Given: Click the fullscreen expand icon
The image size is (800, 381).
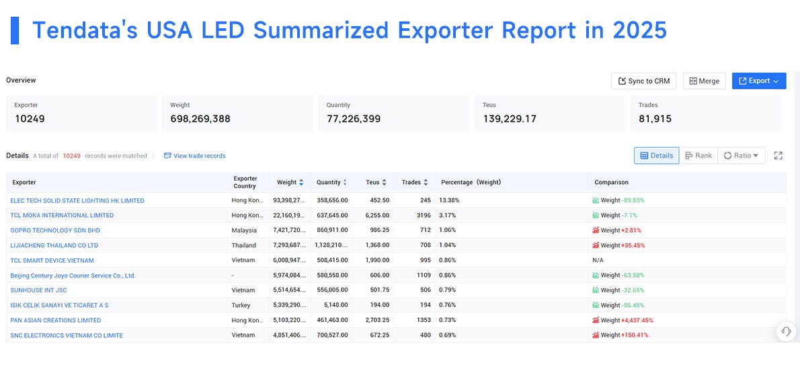Looking at the screenshot, I should (x=778, y=156).
